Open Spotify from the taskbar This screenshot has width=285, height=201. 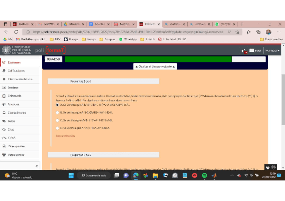pos(204,175)
